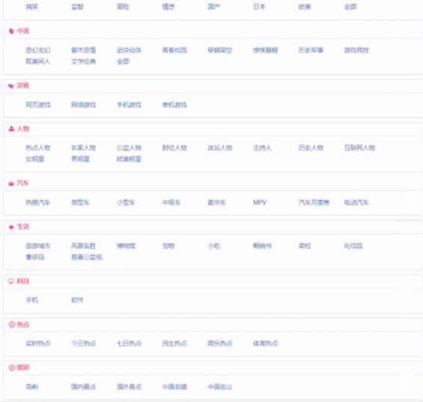This screenshot has width=423, height=402.
Task: Open 手机 under 科技
Action: (32, 300)
